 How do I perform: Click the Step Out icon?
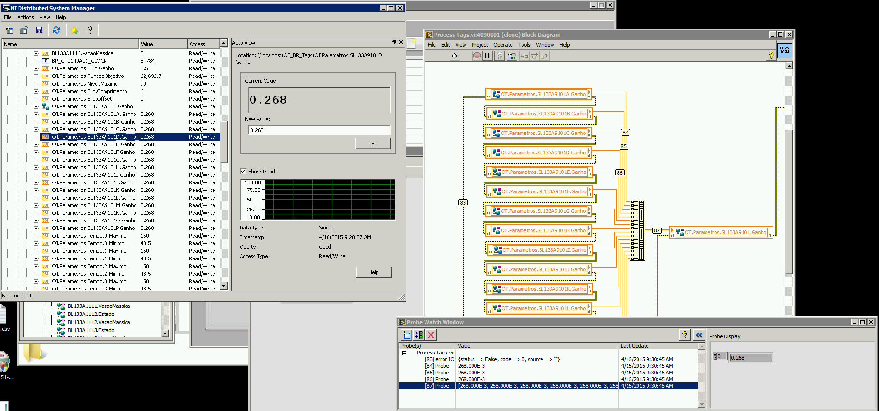point(544,56)
